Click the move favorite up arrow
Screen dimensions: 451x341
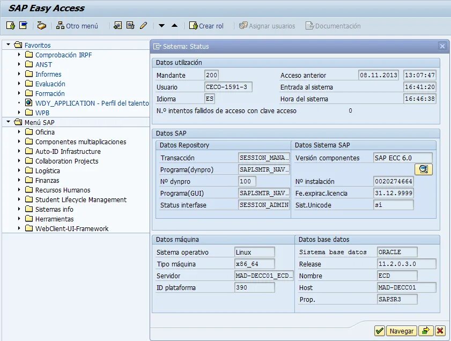pyautogui.click(x=174, y=26)
